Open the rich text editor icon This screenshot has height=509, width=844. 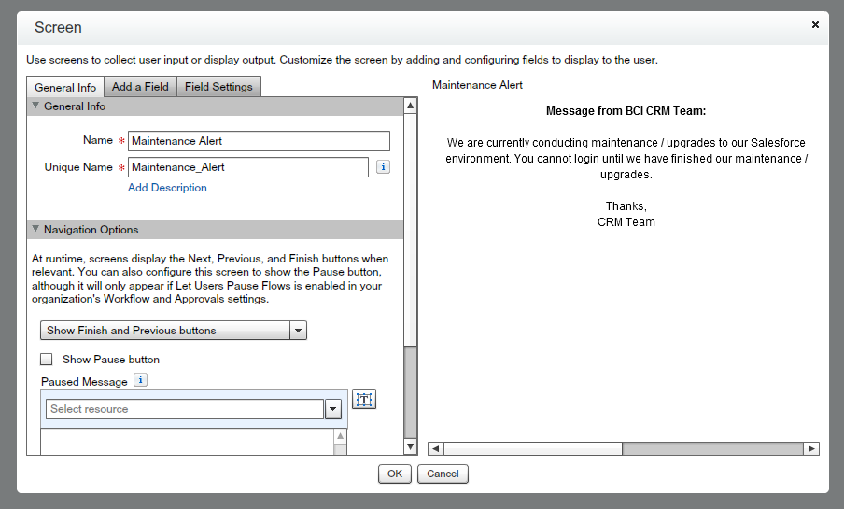point(364,400)
